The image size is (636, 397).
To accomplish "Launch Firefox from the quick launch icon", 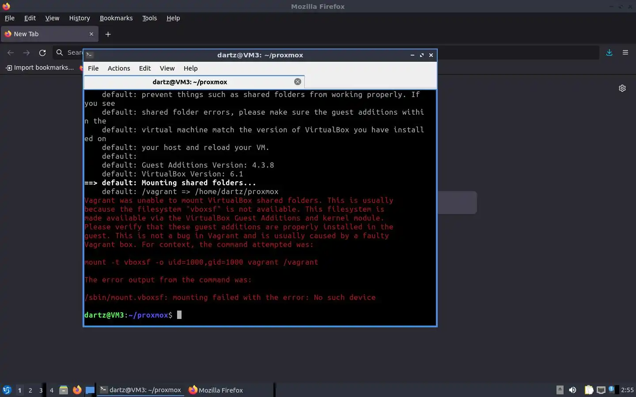I will point(77,390).
